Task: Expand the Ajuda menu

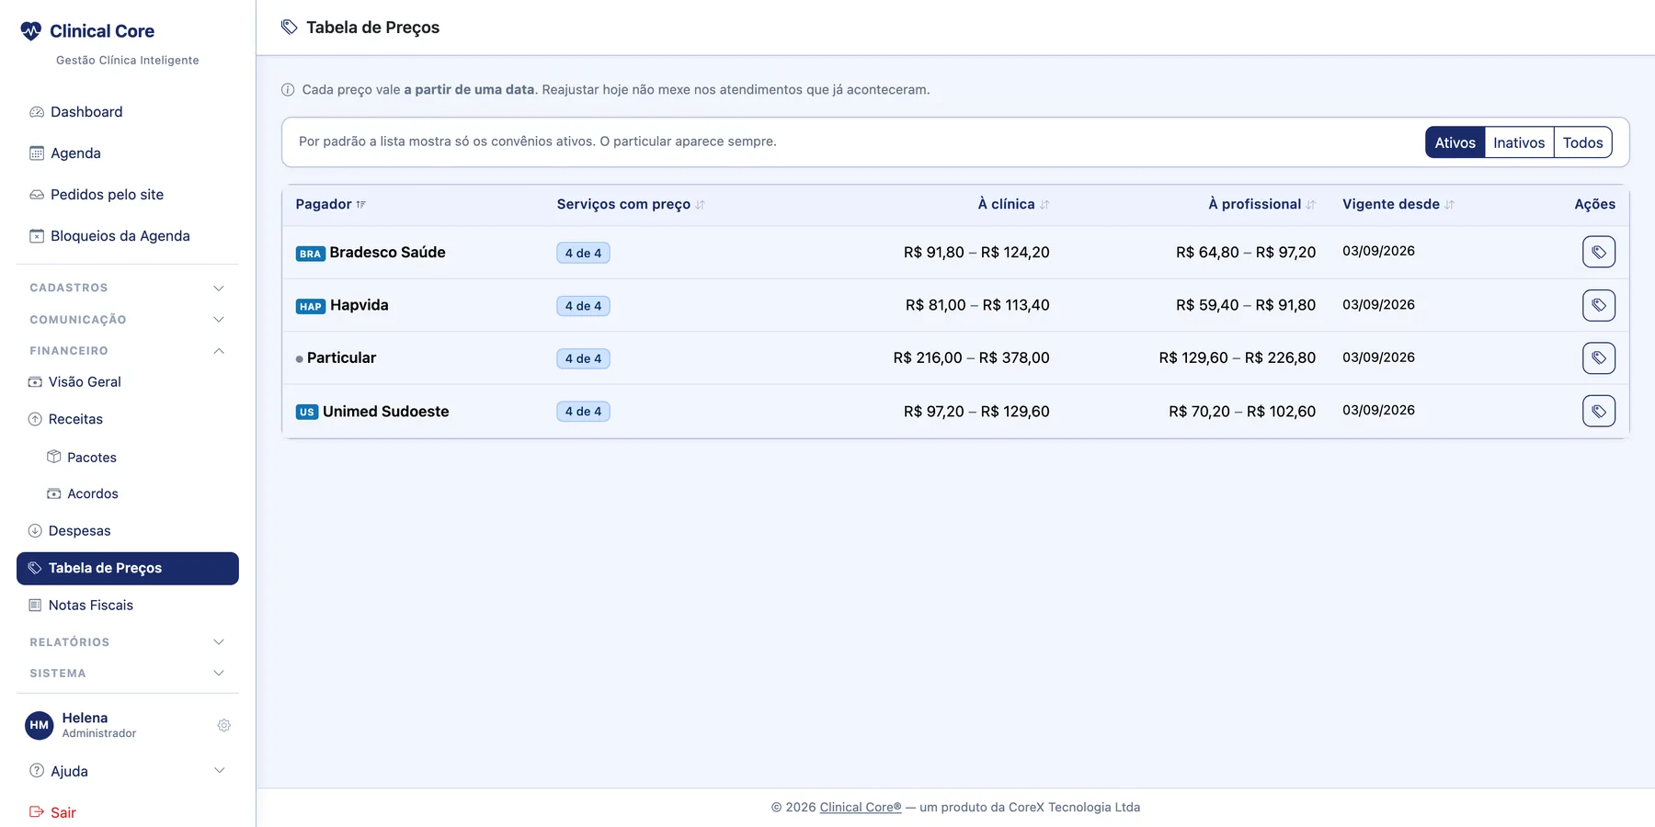Action: (128, 772)
